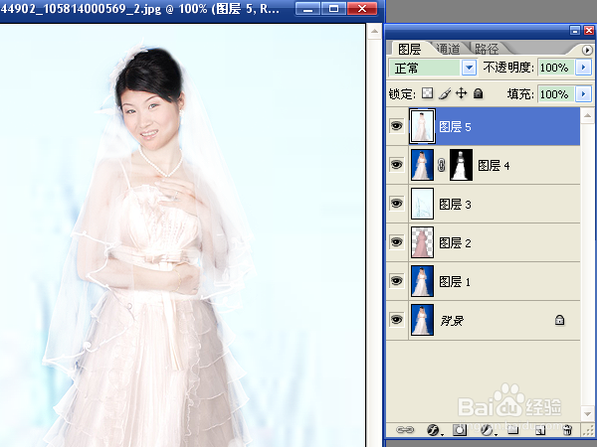The height and width of the screenshot is (447, 597).
Task: Hide 图层 1 with its eye icon
Action: (396, 281)
